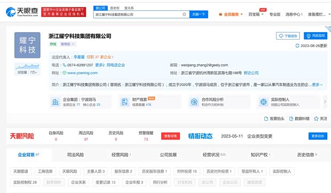This screenshot has width=331, height=193.
Task: Open the 附近公司 link
Action: 251,73
